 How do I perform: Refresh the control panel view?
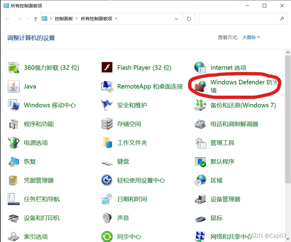[x=189, y=19]
